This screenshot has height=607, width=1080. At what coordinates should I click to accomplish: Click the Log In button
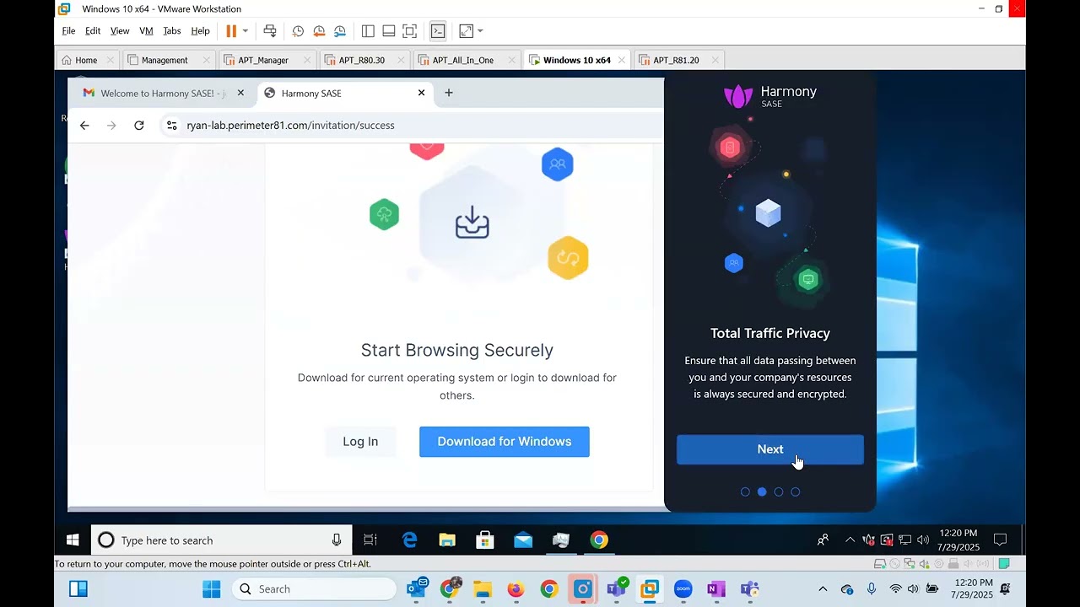click(360, 442)
